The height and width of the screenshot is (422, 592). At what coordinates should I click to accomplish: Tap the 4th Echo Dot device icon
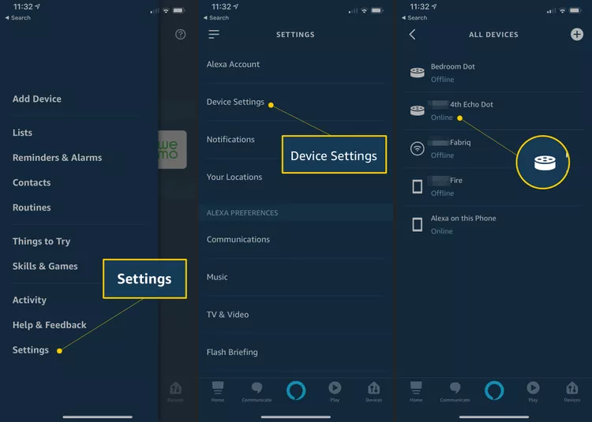tap(418, 110)
